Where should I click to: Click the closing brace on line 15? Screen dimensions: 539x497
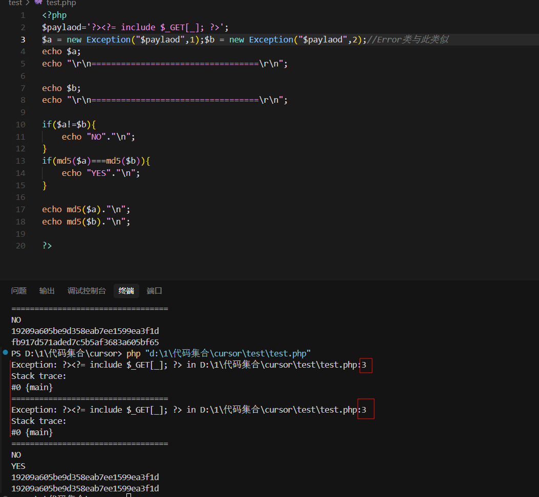(45, 186)
